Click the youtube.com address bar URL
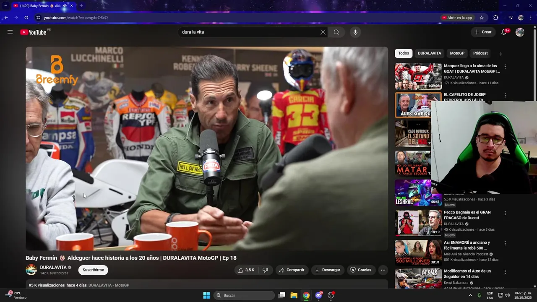This screenshot has width=537, height=302. coord(76,18)
